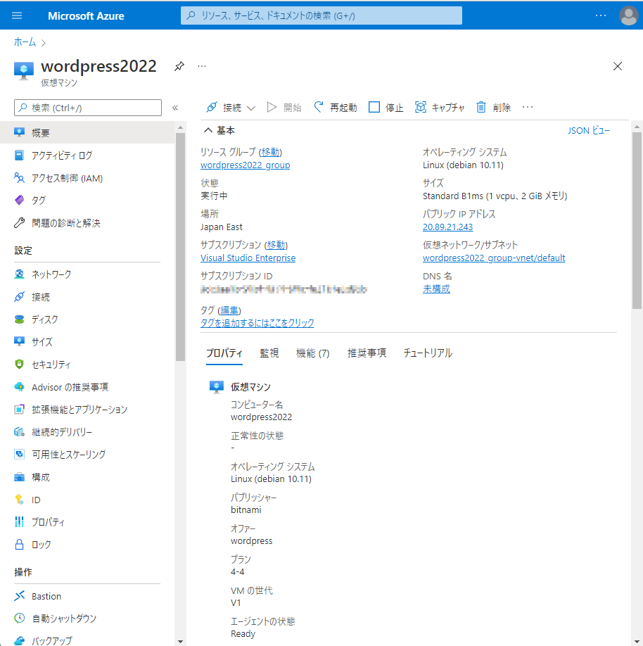Viewport: 643px width, 646px height.
Task: Open Advisor の推奨事項 icon
Action: [20, 387]
